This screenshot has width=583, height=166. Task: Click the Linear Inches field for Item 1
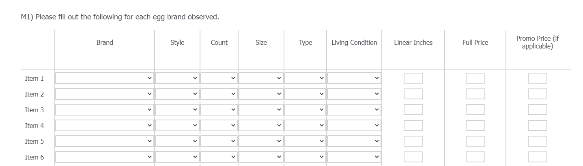pos(413,78)
